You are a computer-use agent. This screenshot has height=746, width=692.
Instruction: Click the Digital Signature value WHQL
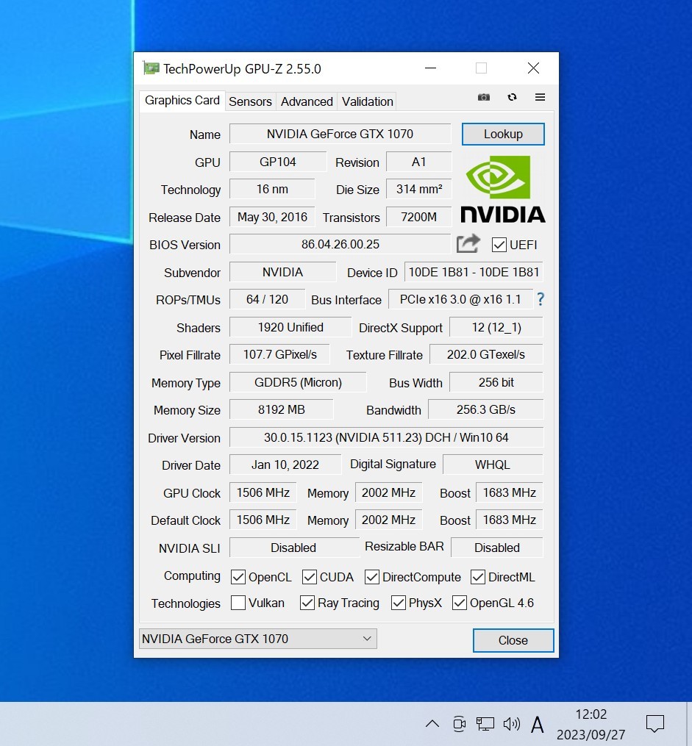point(493,465)
